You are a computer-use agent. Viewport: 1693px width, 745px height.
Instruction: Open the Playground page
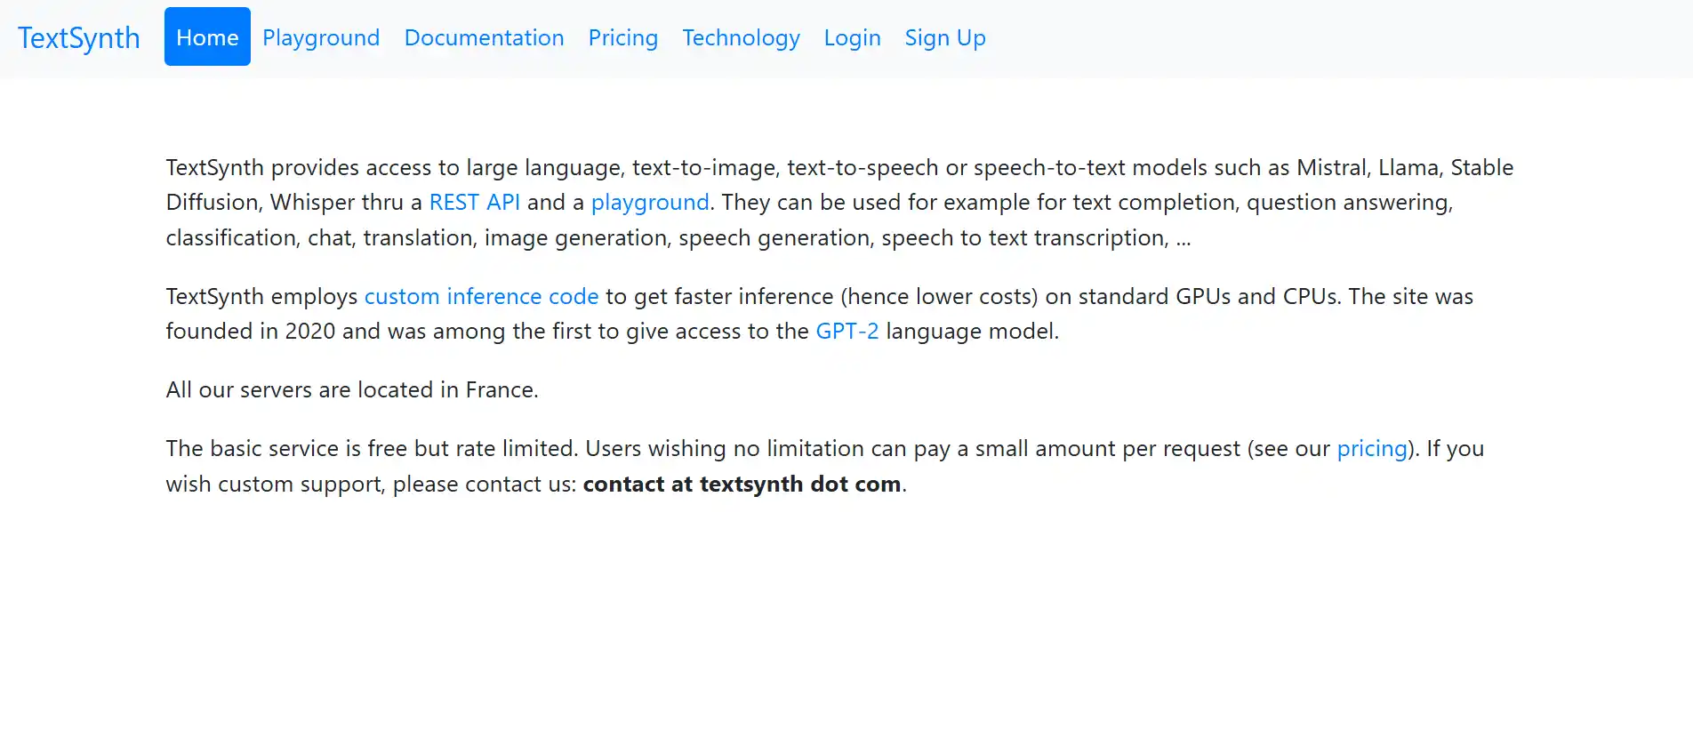pos(321,37)
